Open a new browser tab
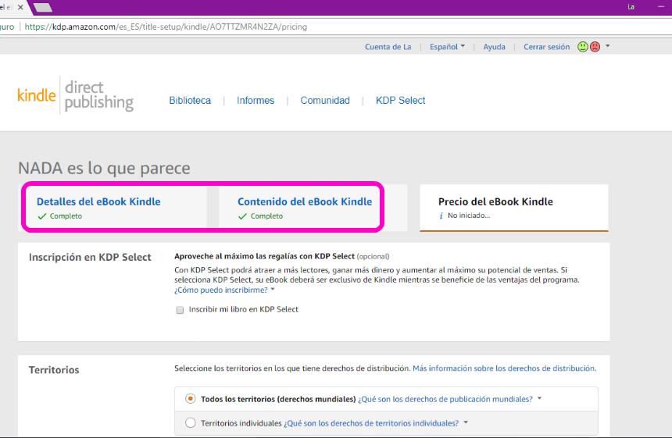This screenshot has height=438, width=672. tap(42, 7)
